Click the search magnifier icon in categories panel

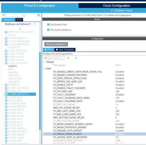3,15
